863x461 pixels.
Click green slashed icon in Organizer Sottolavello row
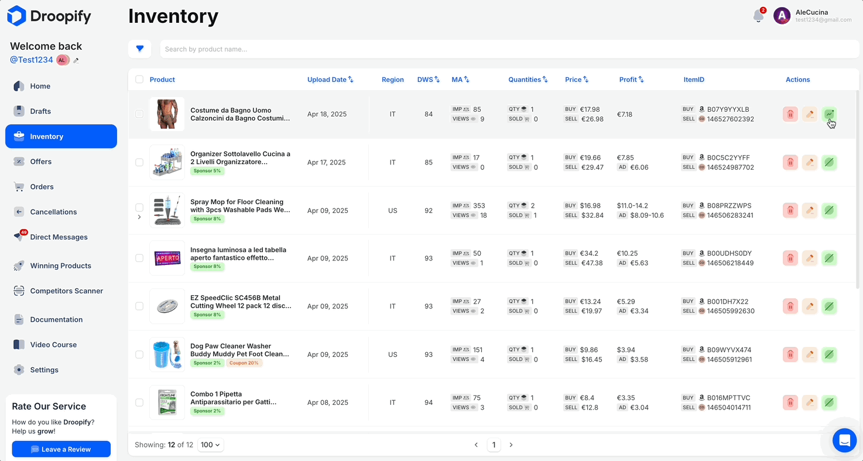829,162
